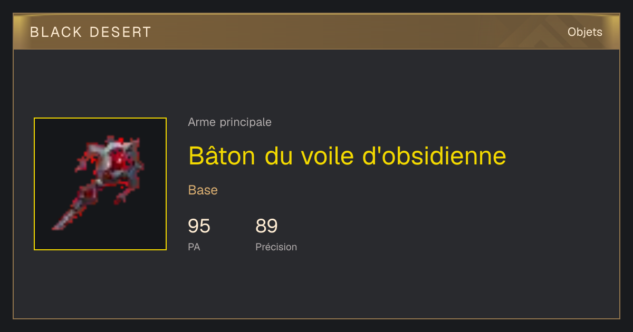
Task: Select the Précision stat label
Action: (x=276, y=247)
